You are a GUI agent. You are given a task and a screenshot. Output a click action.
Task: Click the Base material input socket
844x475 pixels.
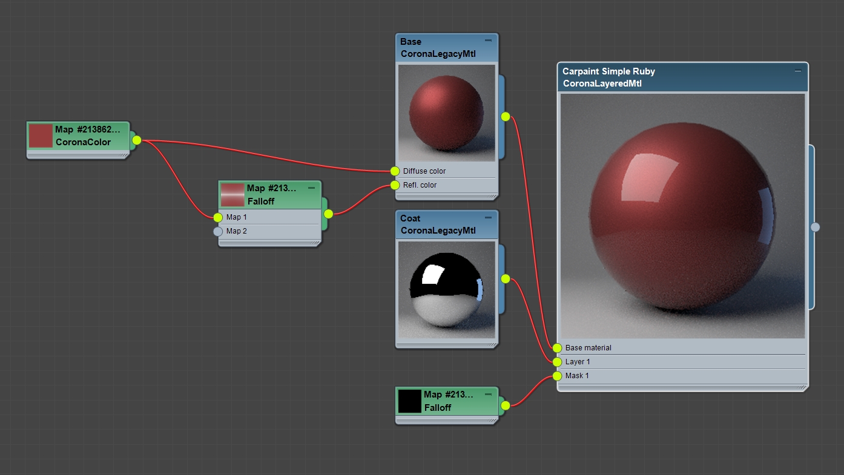(557, 348)
